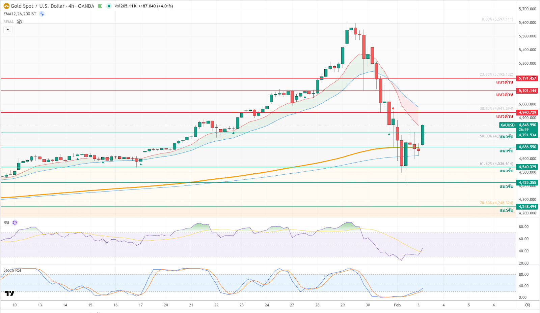Click the red dot marker above candles
The height and width of the screenshot is (313, 540).
pyautogui.click(x=393, y=108)
